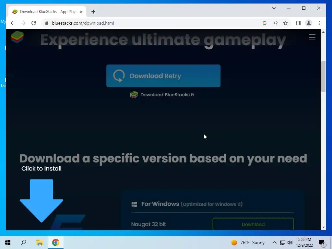The height and width of the screenshot is (249, 332).
Task: Go forward with the browser arrow
Action: click(x=23, y=23)
